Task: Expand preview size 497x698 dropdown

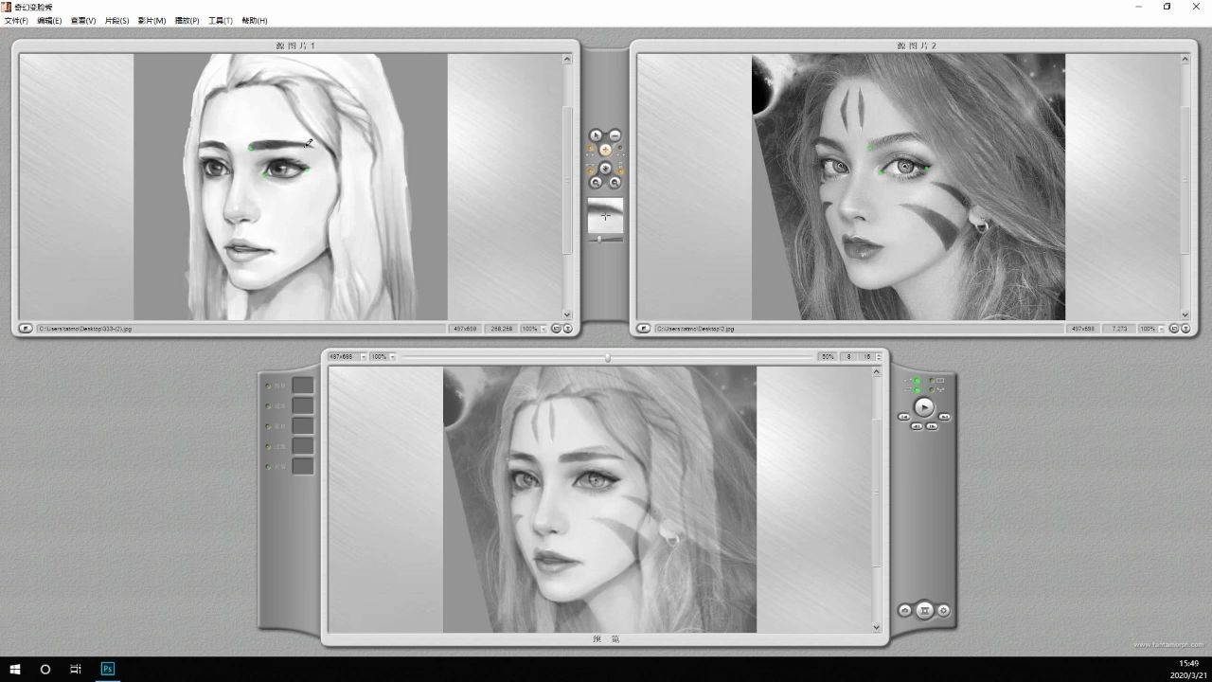Action: [x=364, y=357]
